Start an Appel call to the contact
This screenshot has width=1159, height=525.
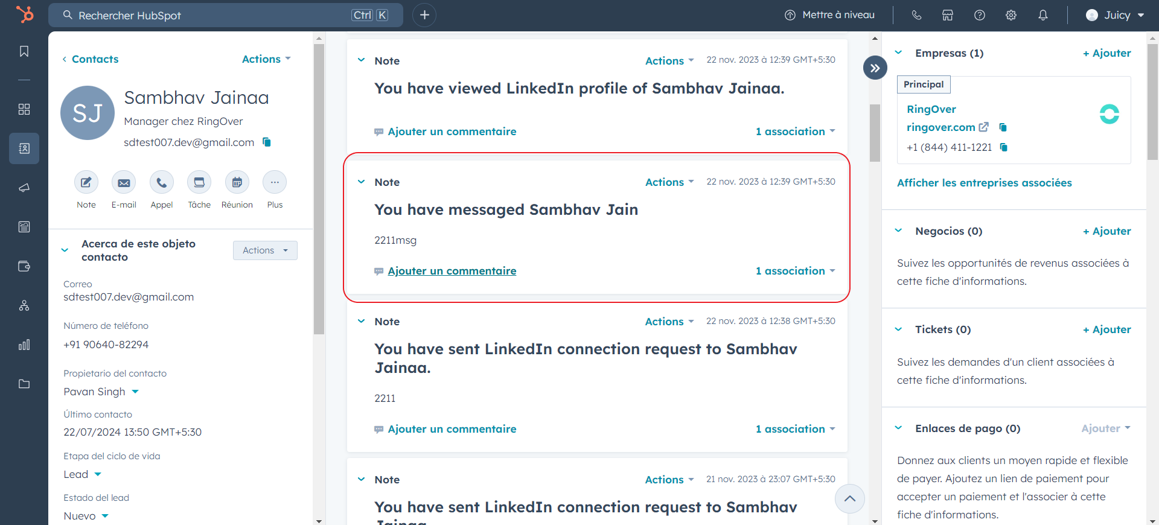pyautogui.click(x=162, y=182)
